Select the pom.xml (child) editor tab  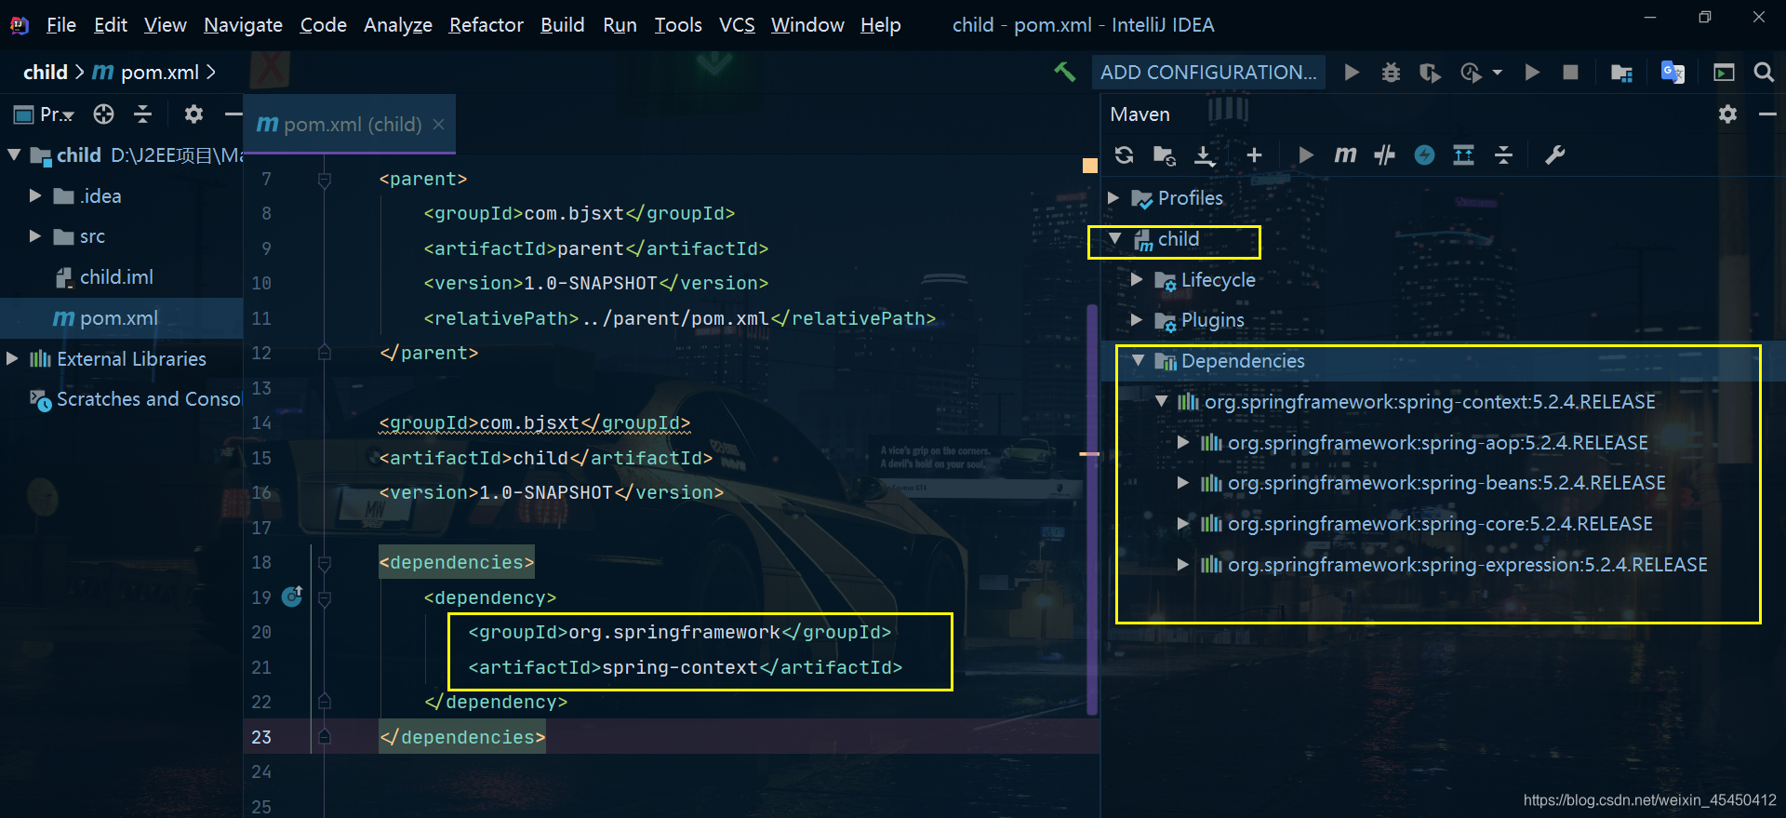pos(350,124)
